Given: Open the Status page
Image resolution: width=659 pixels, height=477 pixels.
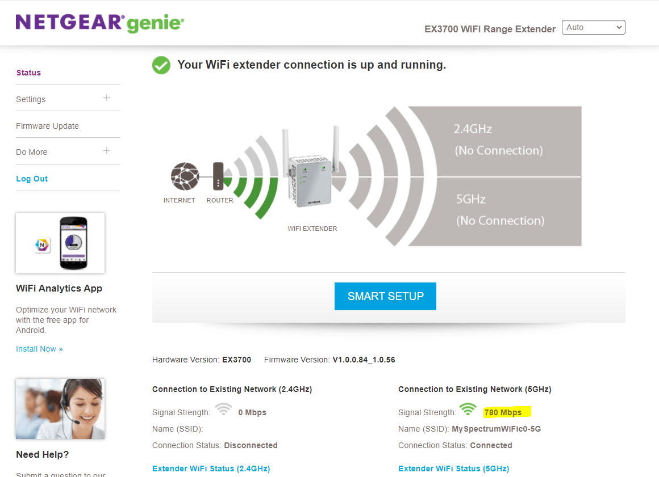Looking at the screenshot, I should pos(28,73).
